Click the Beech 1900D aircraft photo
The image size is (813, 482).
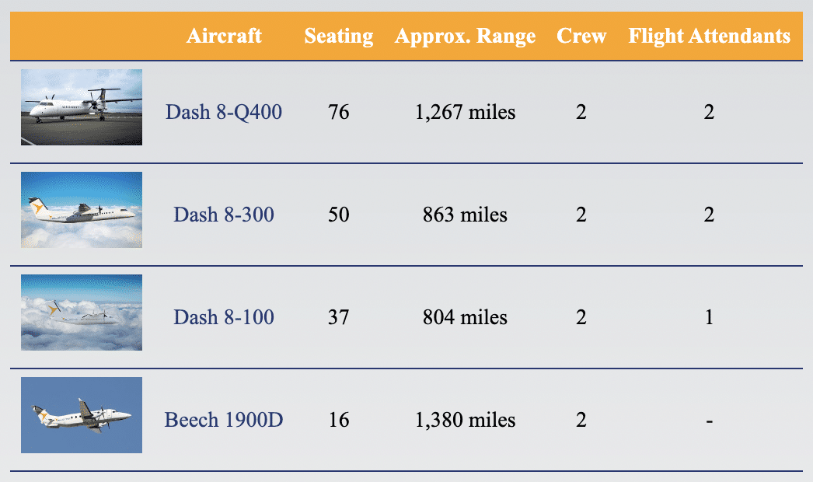tap(82, 415)
